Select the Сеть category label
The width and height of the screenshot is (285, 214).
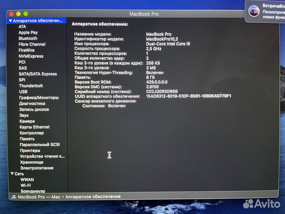tap(19, 174)
